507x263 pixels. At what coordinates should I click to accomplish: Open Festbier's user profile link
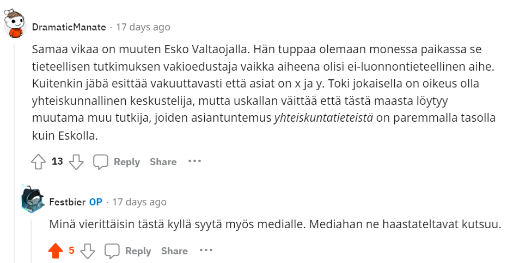[x=67, y=202]
